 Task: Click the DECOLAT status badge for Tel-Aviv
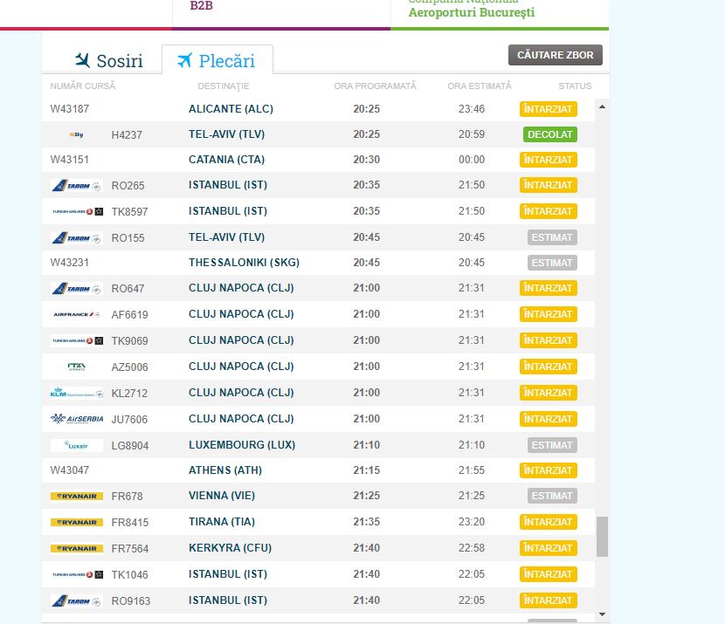tap(550, 134)
